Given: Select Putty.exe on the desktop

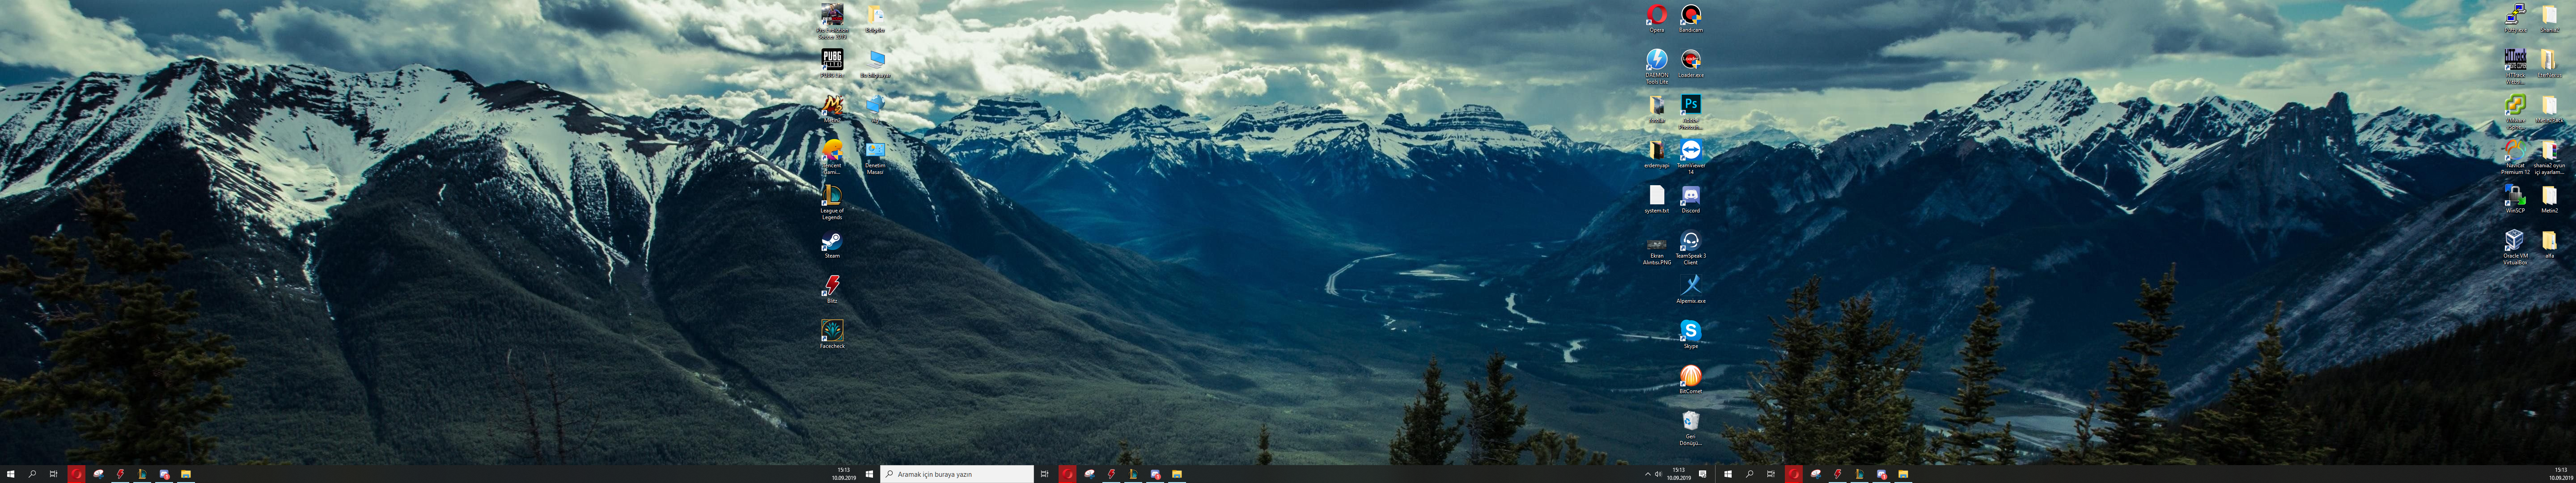Looking at the screenshot, I should 2516,18.
